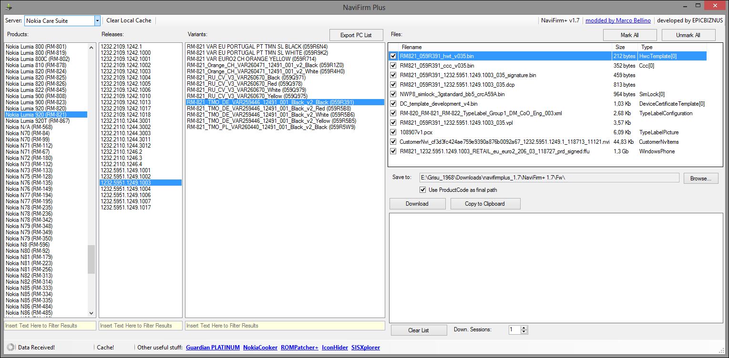Increase Down. Sessions with up arrow

[524, 328]
